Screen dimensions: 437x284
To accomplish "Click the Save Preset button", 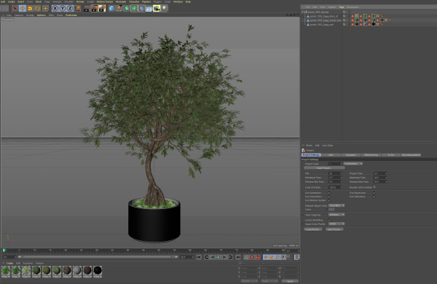I will 334,229.
